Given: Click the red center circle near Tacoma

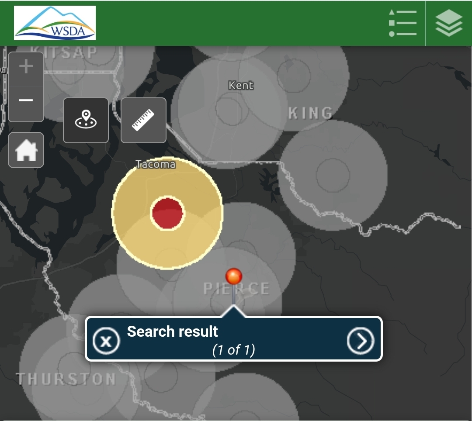Looking at the screenshot, I should 168,214.
